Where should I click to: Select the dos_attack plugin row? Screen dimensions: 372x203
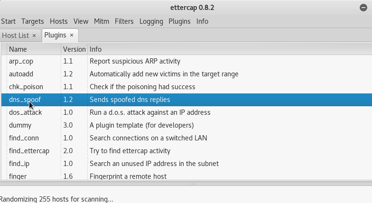186,112
